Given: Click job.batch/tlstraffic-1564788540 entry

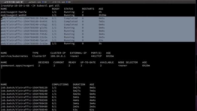Looking at the screenshot, I should [24, 110].
